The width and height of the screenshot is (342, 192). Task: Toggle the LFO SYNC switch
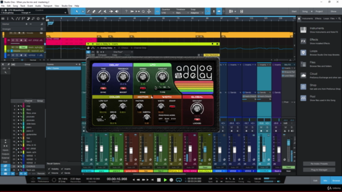[143, 89]
